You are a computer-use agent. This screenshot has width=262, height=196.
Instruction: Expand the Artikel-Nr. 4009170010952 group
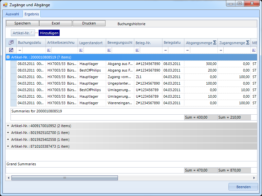pyautogui.click(x=8, y=126)
